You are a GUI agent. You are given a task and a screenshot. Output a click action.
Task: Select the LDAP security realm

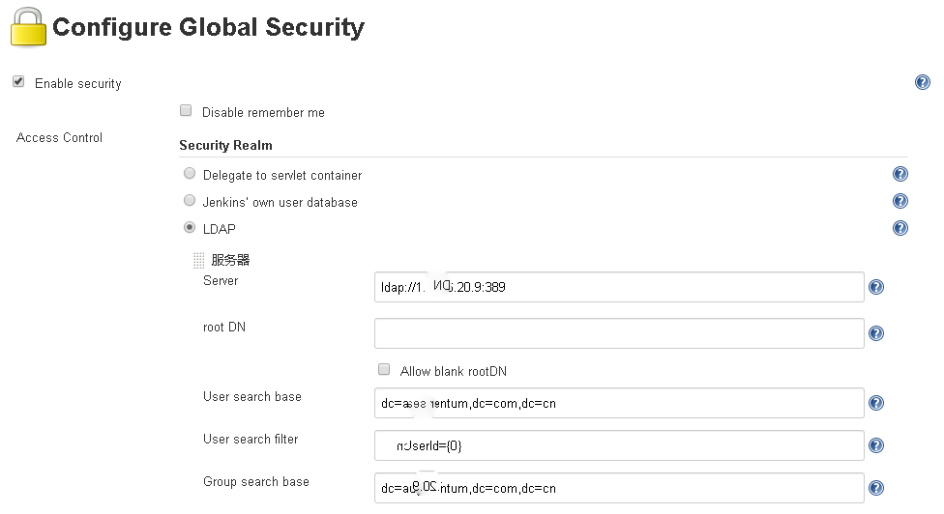click(x=190, y=227)
